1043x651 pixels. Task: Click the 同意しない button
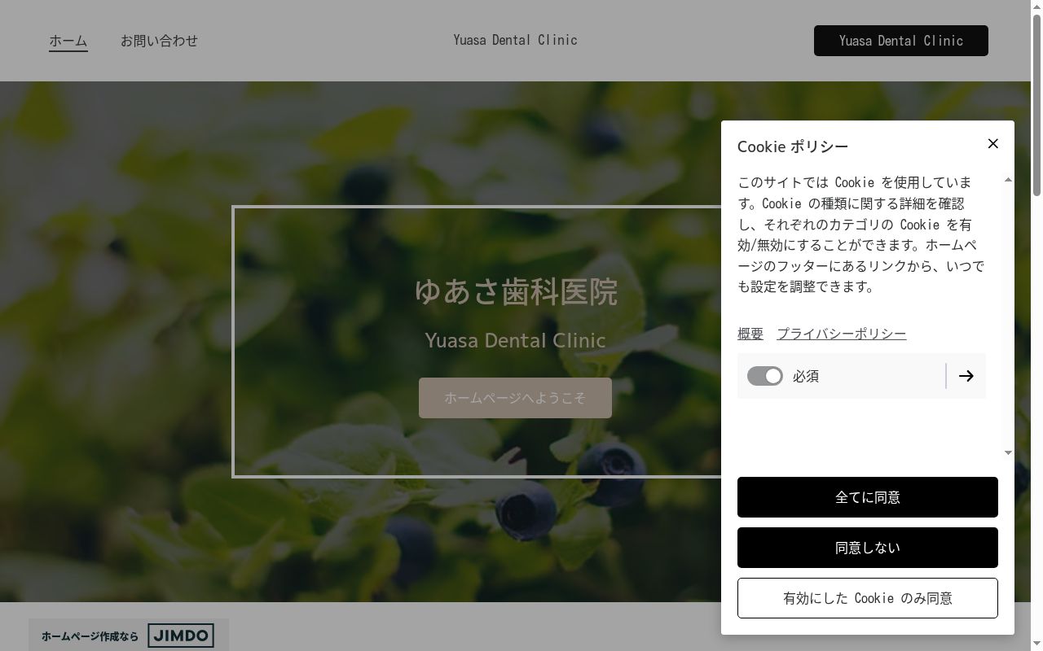tap(867, 548)
